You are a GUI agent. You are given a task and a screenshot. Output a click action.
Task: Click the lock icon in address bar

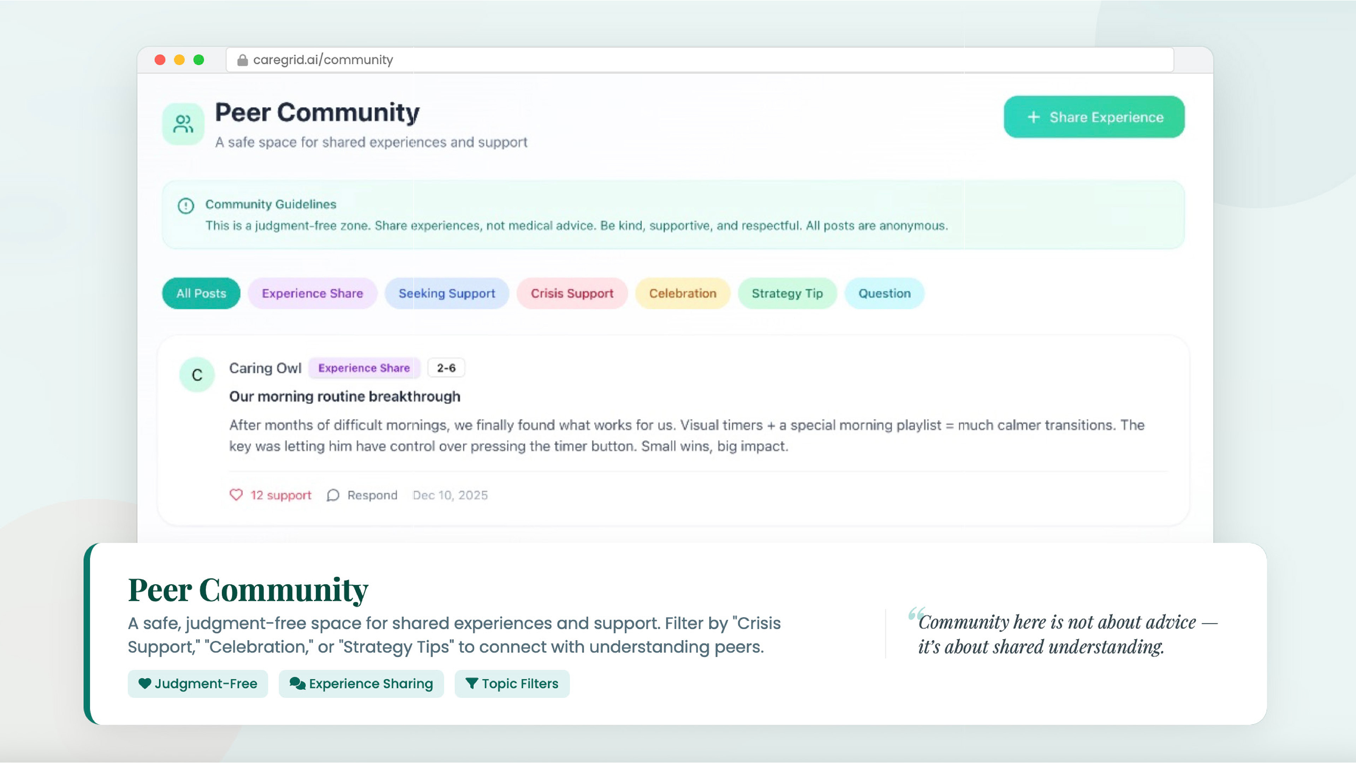coord(242,60)
